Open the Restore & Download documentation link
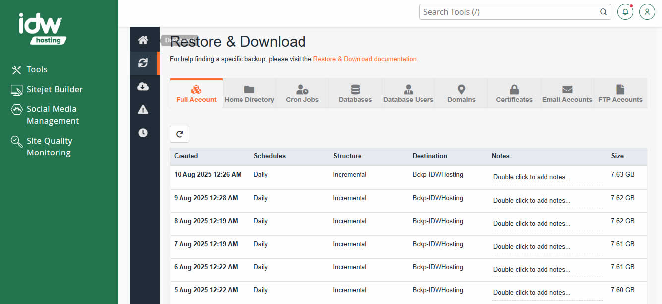The height and width of the screenshot is (304, 662). [x=365, y=59]
